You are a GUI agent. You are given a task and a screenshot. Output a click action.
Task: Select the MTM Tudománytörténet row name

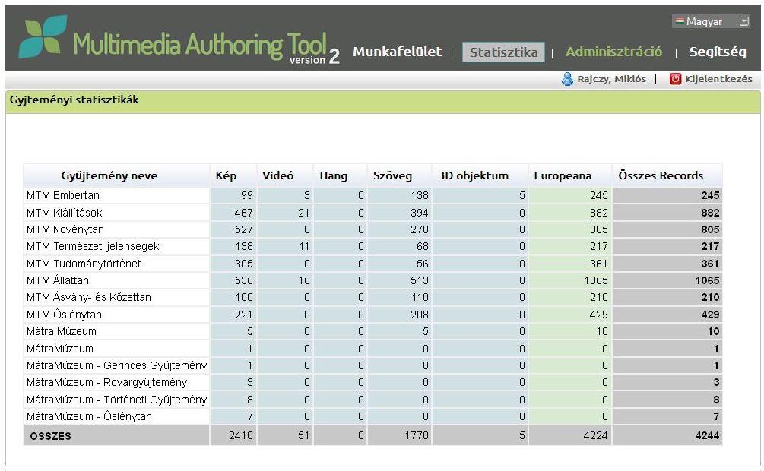[84, 264]
